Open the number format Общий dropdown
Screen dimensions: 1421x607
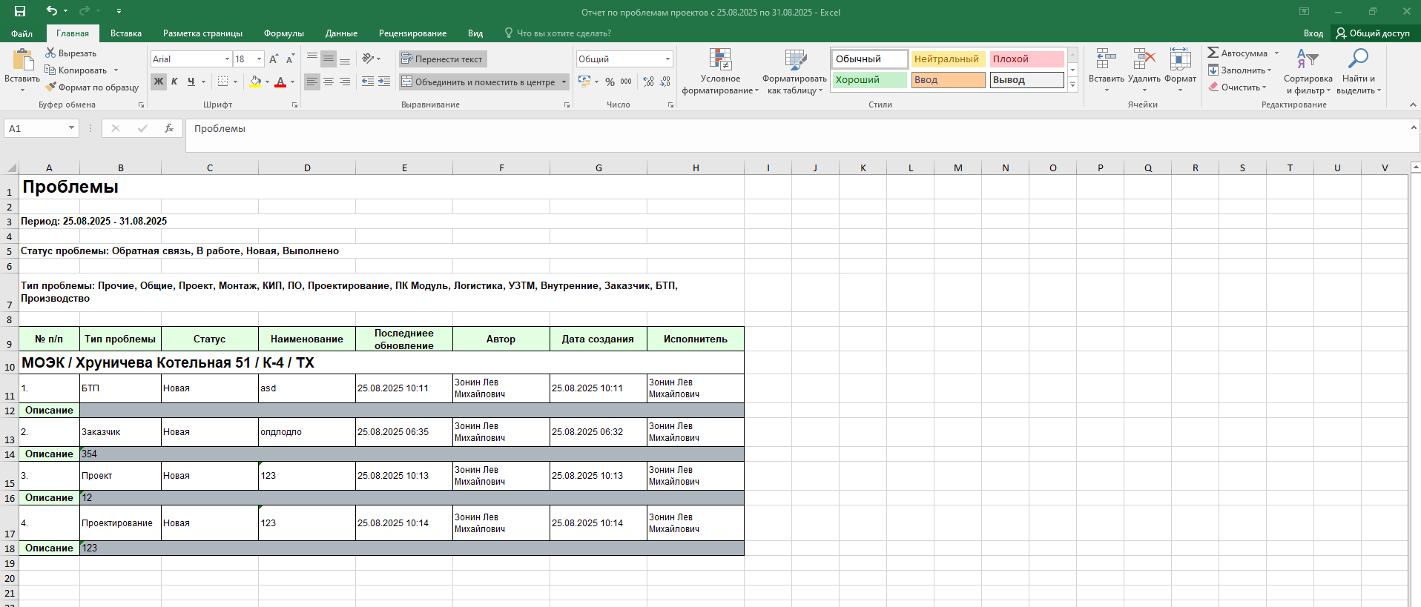point(667,59)
